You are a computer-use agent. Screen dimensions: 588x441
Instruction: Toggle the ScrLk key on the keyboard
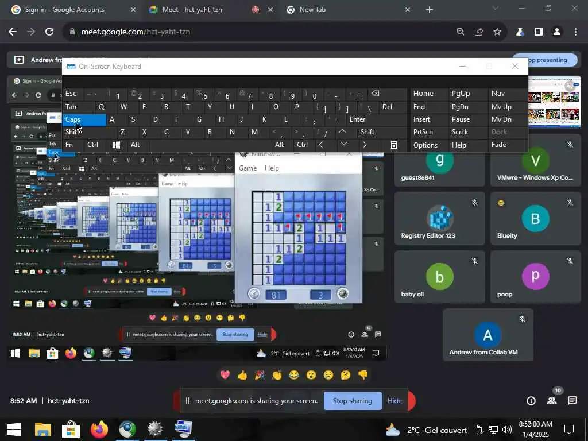468,132
